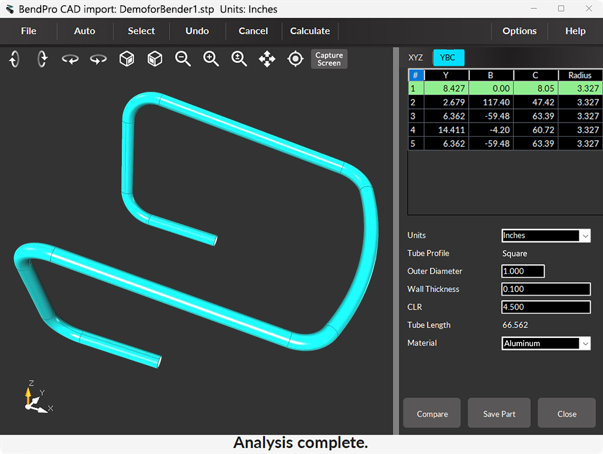Open the Material dropdown showing Aluminum

(546, 343)
